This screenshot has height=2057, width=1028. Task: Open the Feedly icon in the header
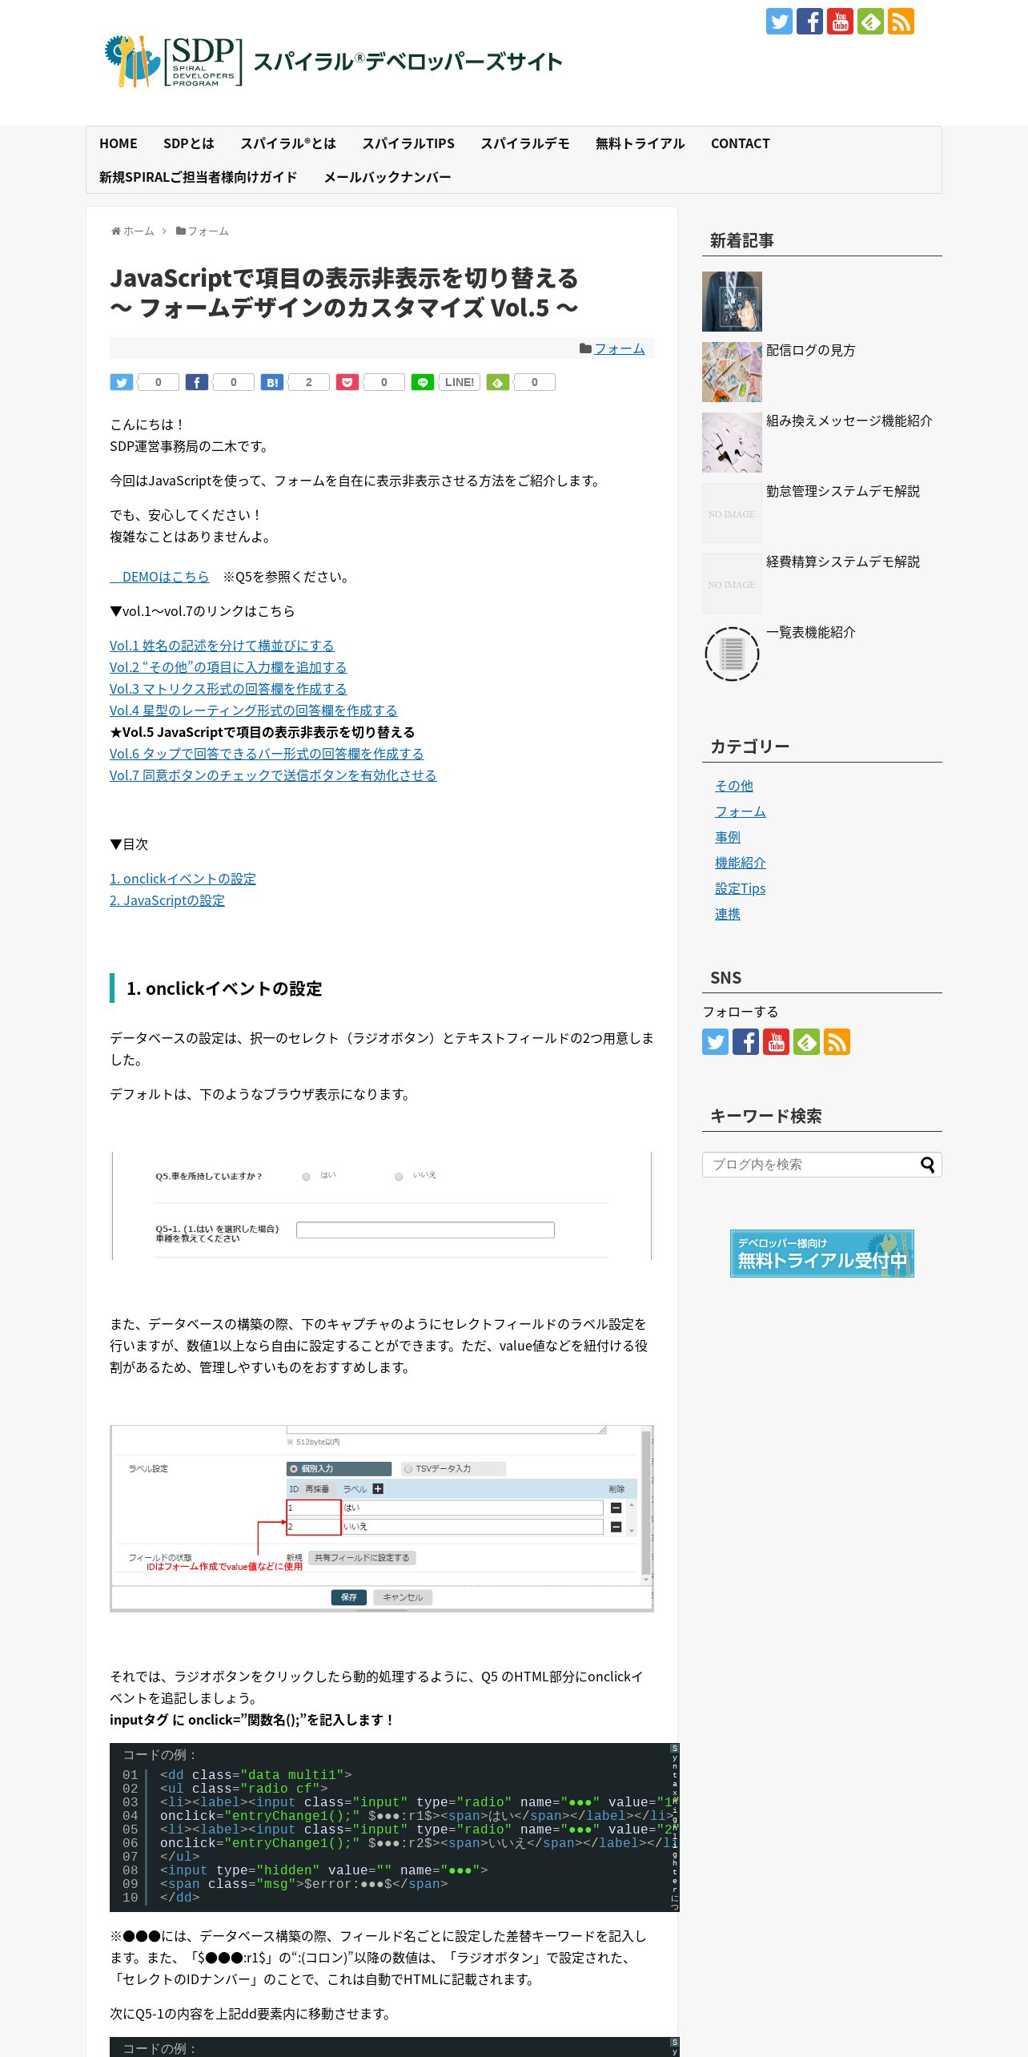(870, 22)
